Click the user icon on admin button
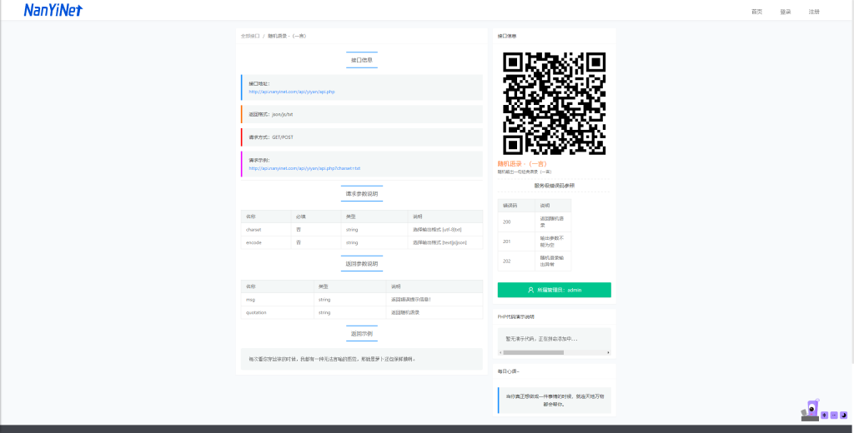This screenshot has width=854, height=433. 530,290
